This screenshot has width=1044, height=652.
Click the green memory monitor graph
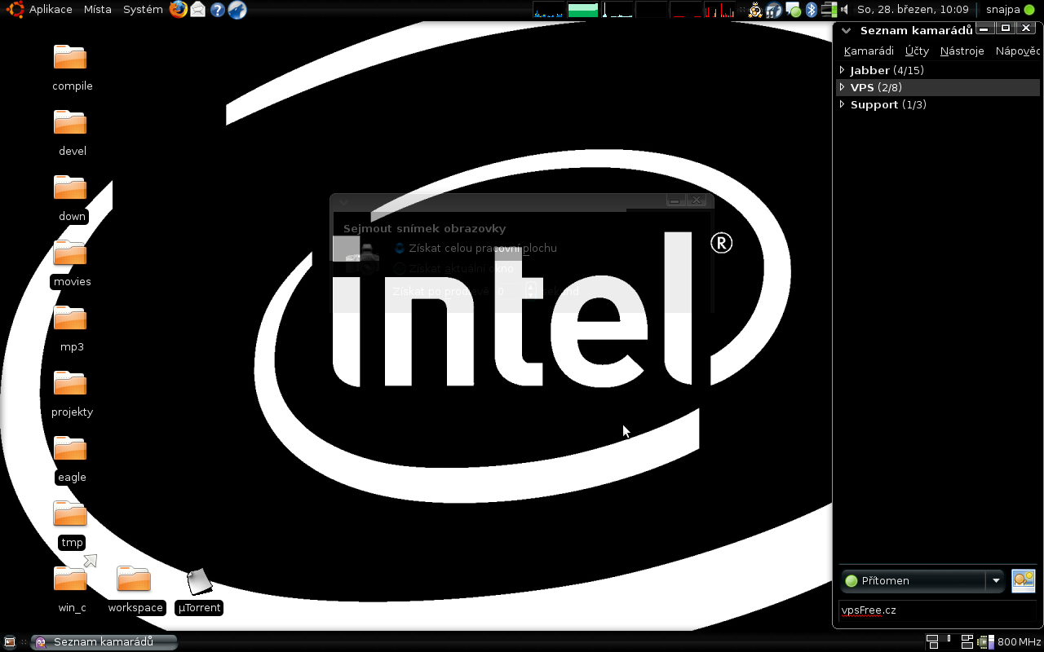click(x=583, y=10)
